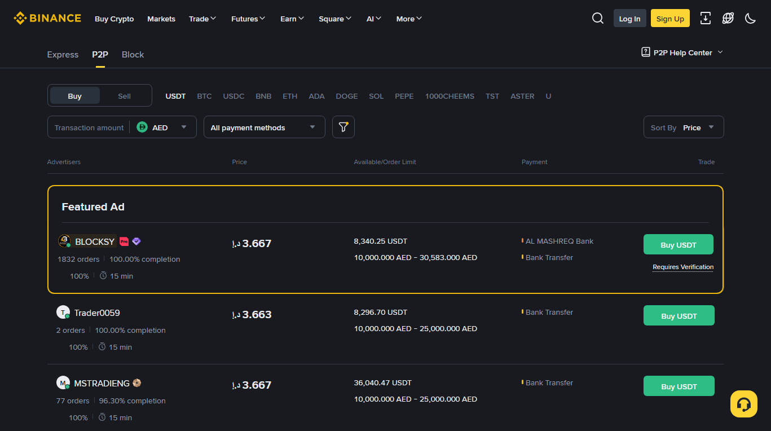Switch to the Express tab
Viewport: 771px width, 431px height.
[x=63, y=55]
